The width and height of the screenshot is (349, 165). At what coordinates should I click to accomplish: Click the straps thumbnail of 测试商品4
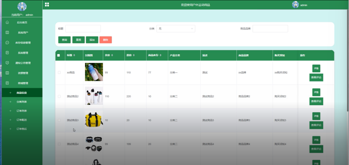click(x=94, y=144)
